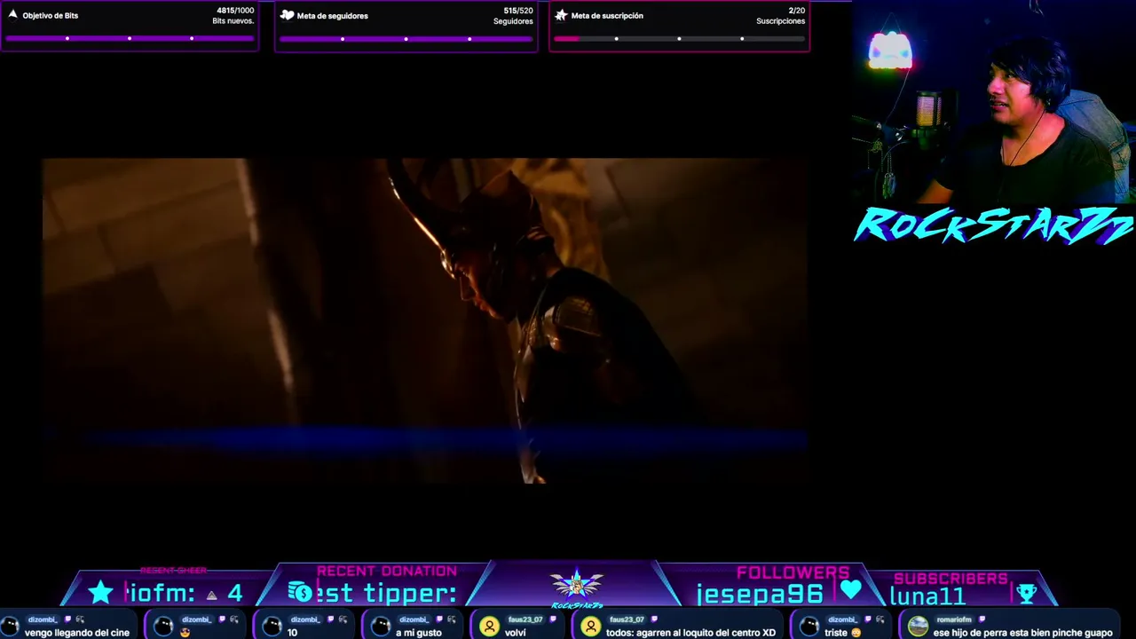This screenshot has height=639, width=1136.
Task: Click the '2/20' subscriptions count
Action: pyautogui.click(x=797, y=11)
